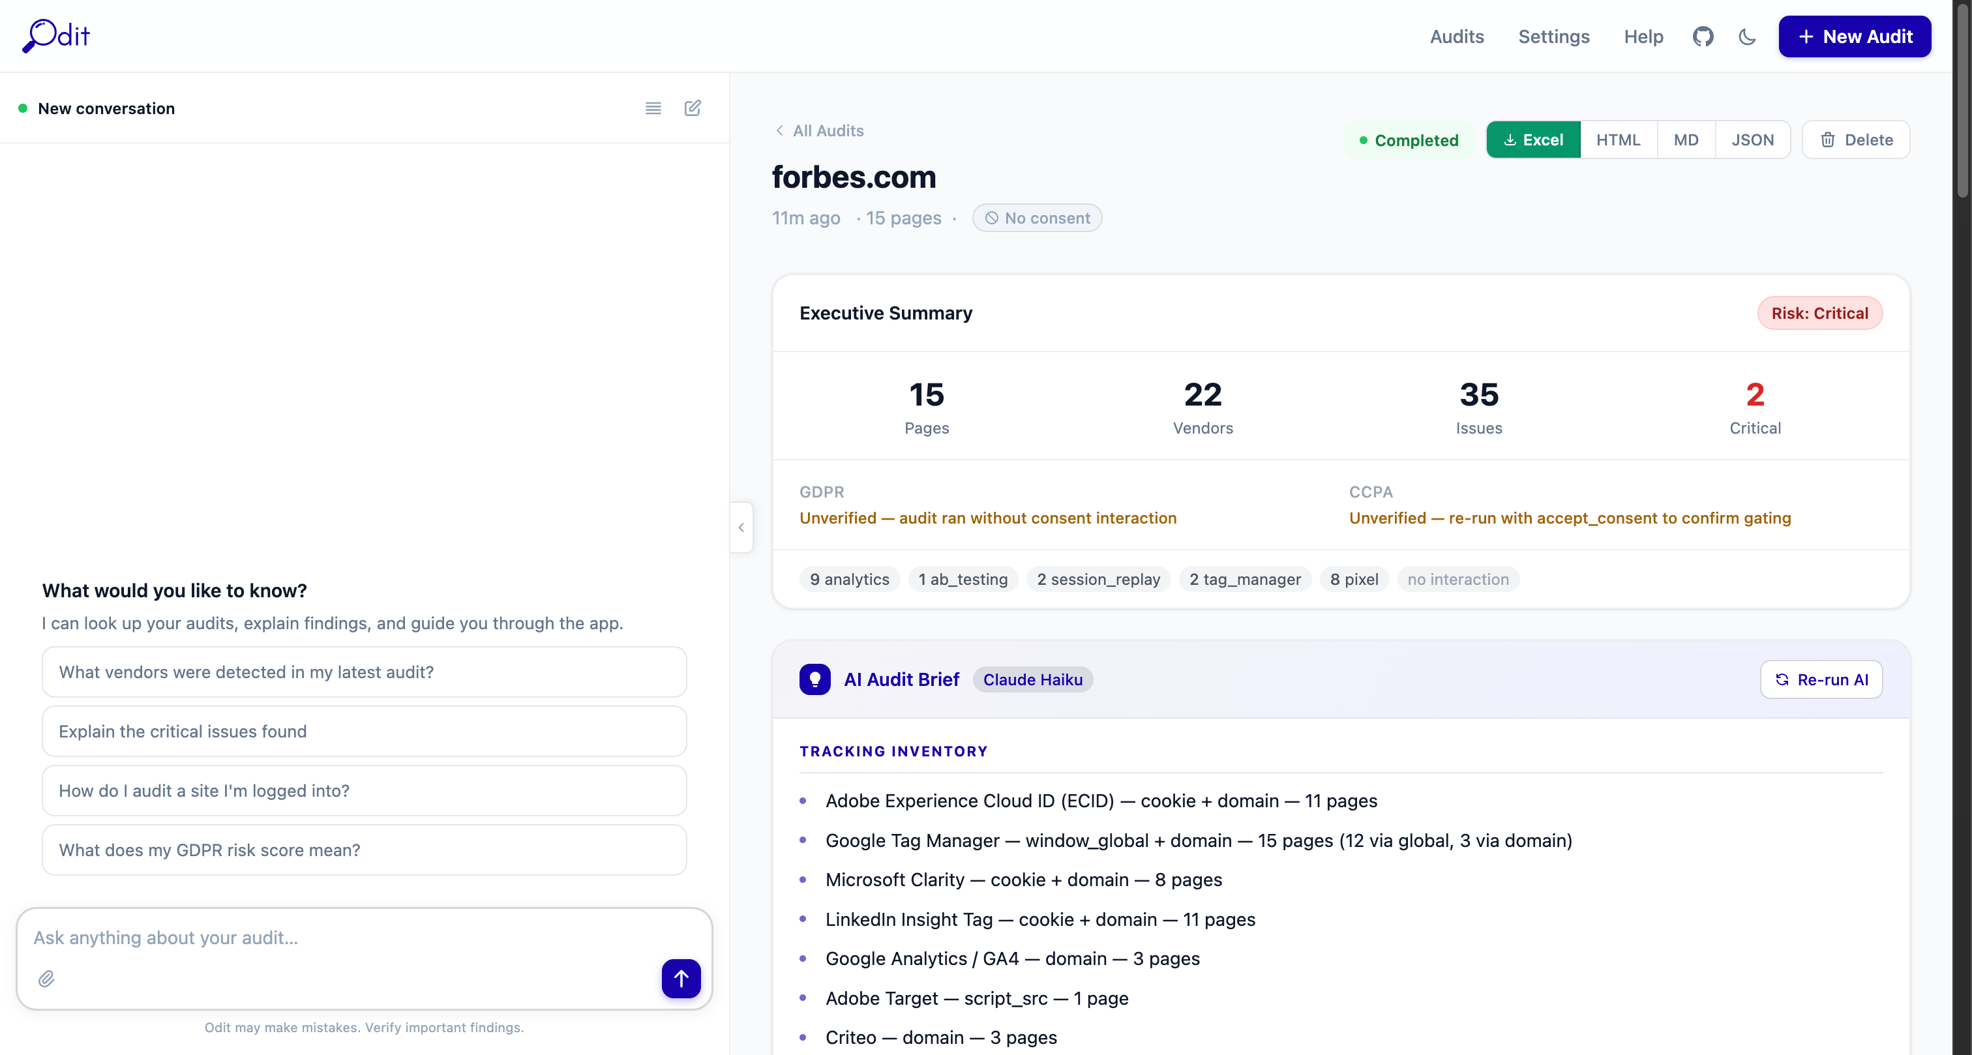
Task: Start a new conversation with the compose icon
Action: [692, 108]
